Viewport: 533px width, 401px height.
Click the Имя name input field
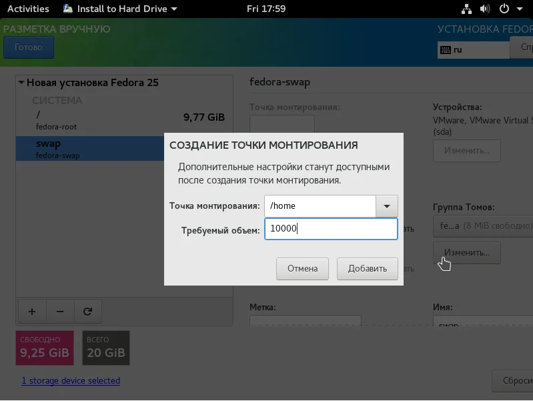(x=483, y=321)
